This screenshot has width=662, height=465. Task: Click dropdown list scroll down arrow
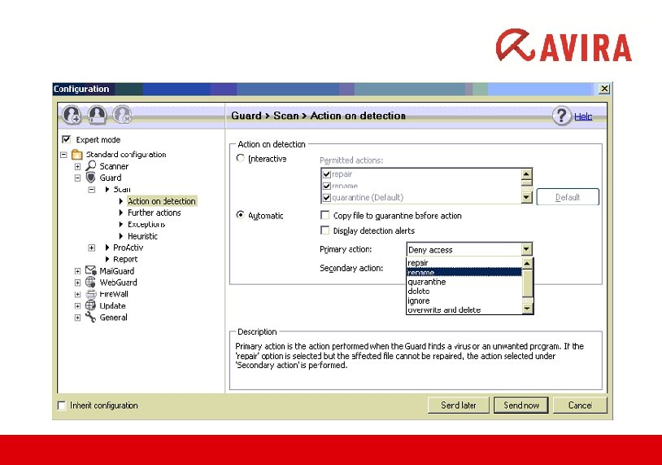[x=527, y=309]
